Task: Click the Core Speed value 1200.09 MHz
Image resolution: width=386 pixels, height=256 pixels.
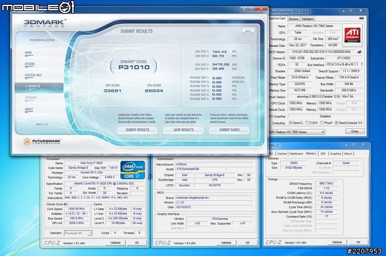Action: (76, 209)
